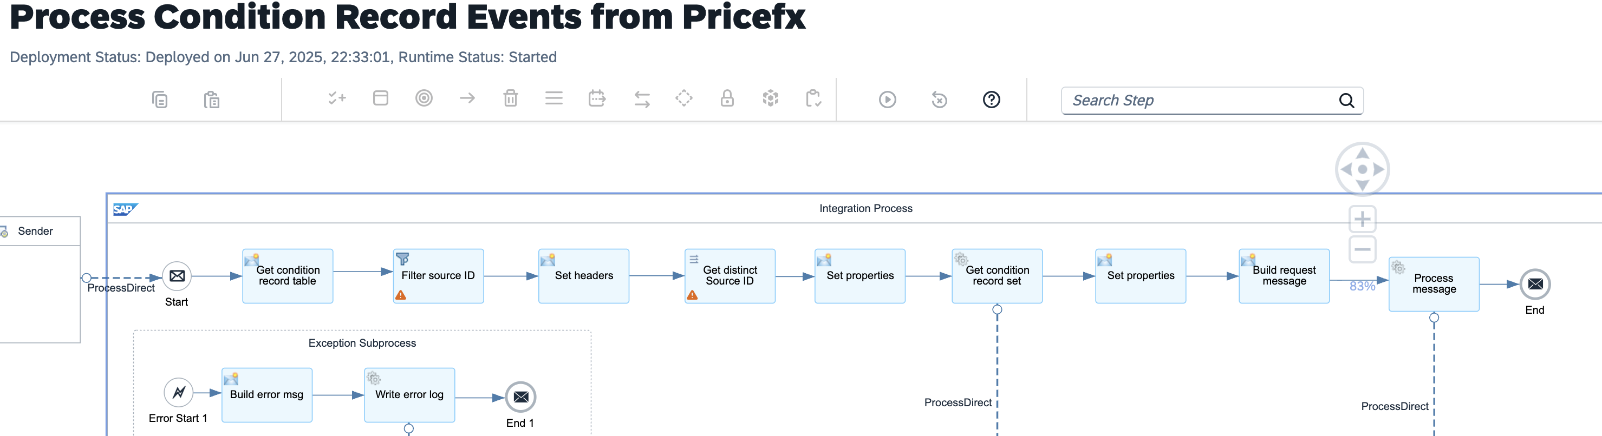1602x436 pixels.
Task: Click the play Simulation icon in the toolbar
Action: tap(888, 100)
